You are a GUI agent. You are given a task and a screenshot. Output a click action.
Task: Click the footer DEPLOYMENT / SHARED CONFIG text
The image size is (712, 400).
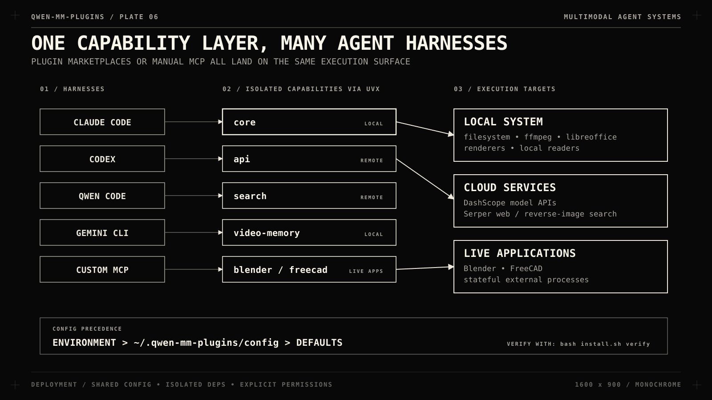point(182,384)
